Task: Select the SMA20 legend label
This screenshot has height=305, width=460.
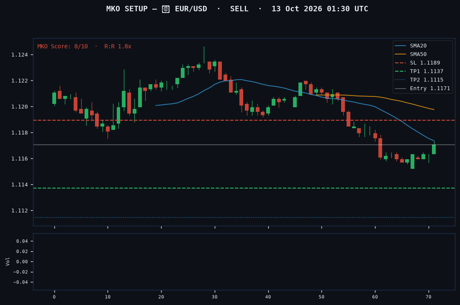Action: [x=418, y=46]
